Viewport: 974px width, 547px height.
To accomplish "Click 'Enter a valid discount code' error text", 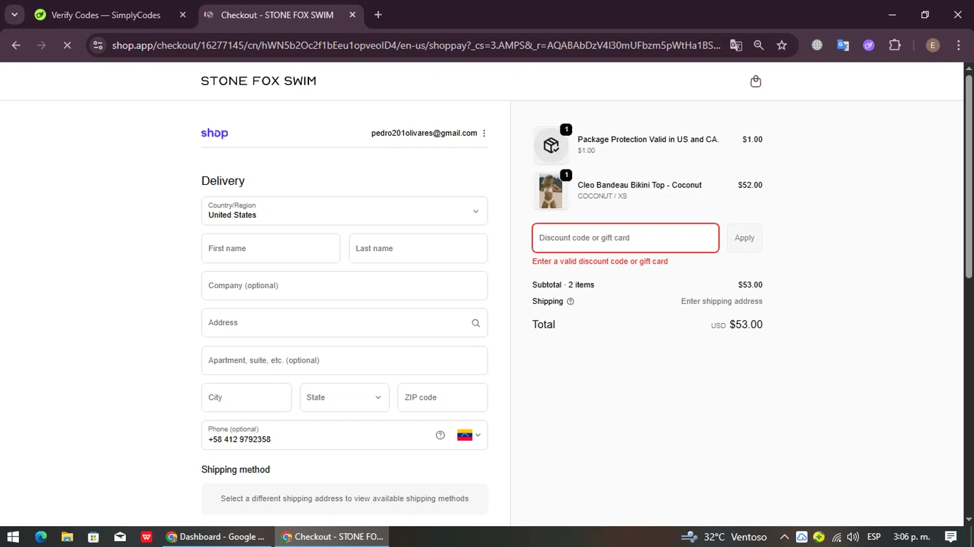I will 600,261.
